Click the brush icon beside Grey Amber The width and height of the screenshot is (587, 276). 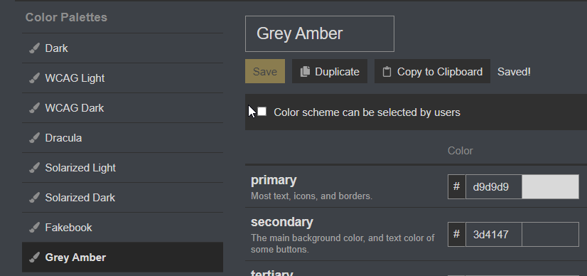[34, 258]
